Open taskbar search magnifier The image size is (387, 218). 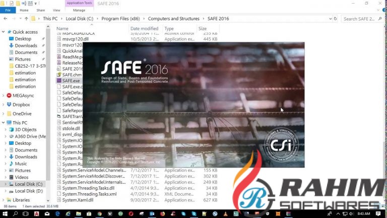(x=15, y=214)
